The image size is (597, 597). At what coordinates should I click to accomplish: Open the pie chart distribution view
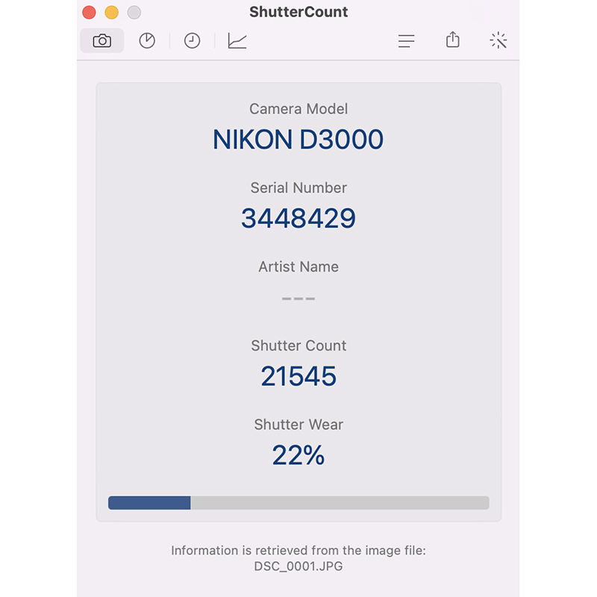click(147, 41)
